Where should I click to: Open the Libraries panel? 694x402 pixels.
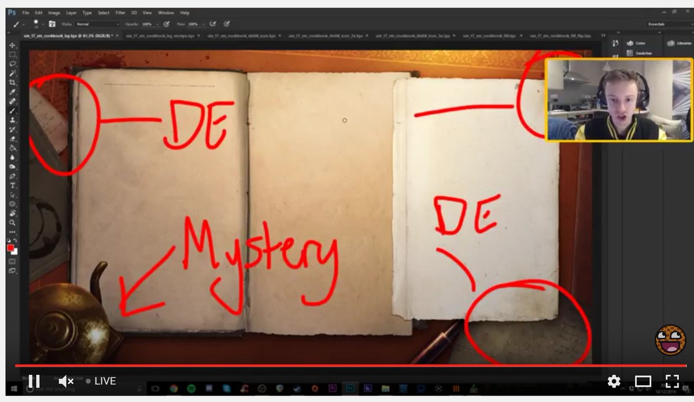679,43
